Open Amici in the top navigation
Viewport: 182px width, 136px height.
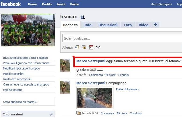[x=61, y=4]
